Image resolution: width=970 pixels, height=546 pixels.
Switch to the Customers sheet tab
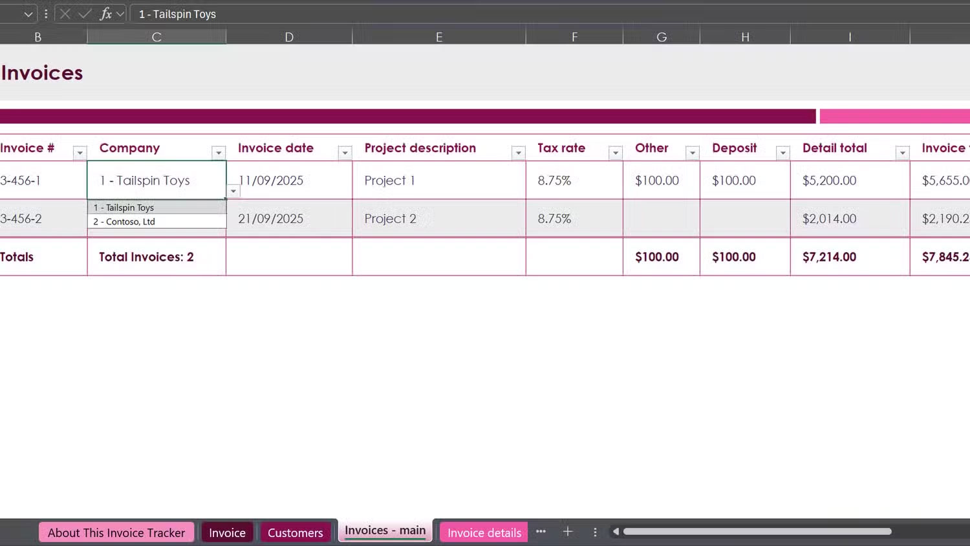(x=295, y=532)
